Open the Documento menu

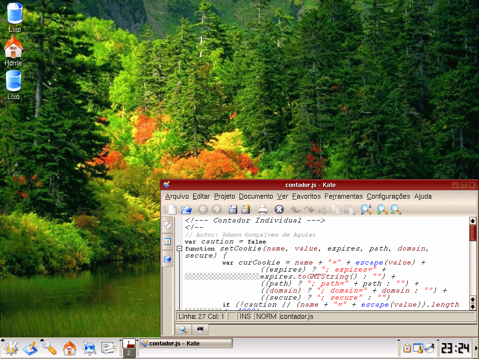tap(256, 196)
